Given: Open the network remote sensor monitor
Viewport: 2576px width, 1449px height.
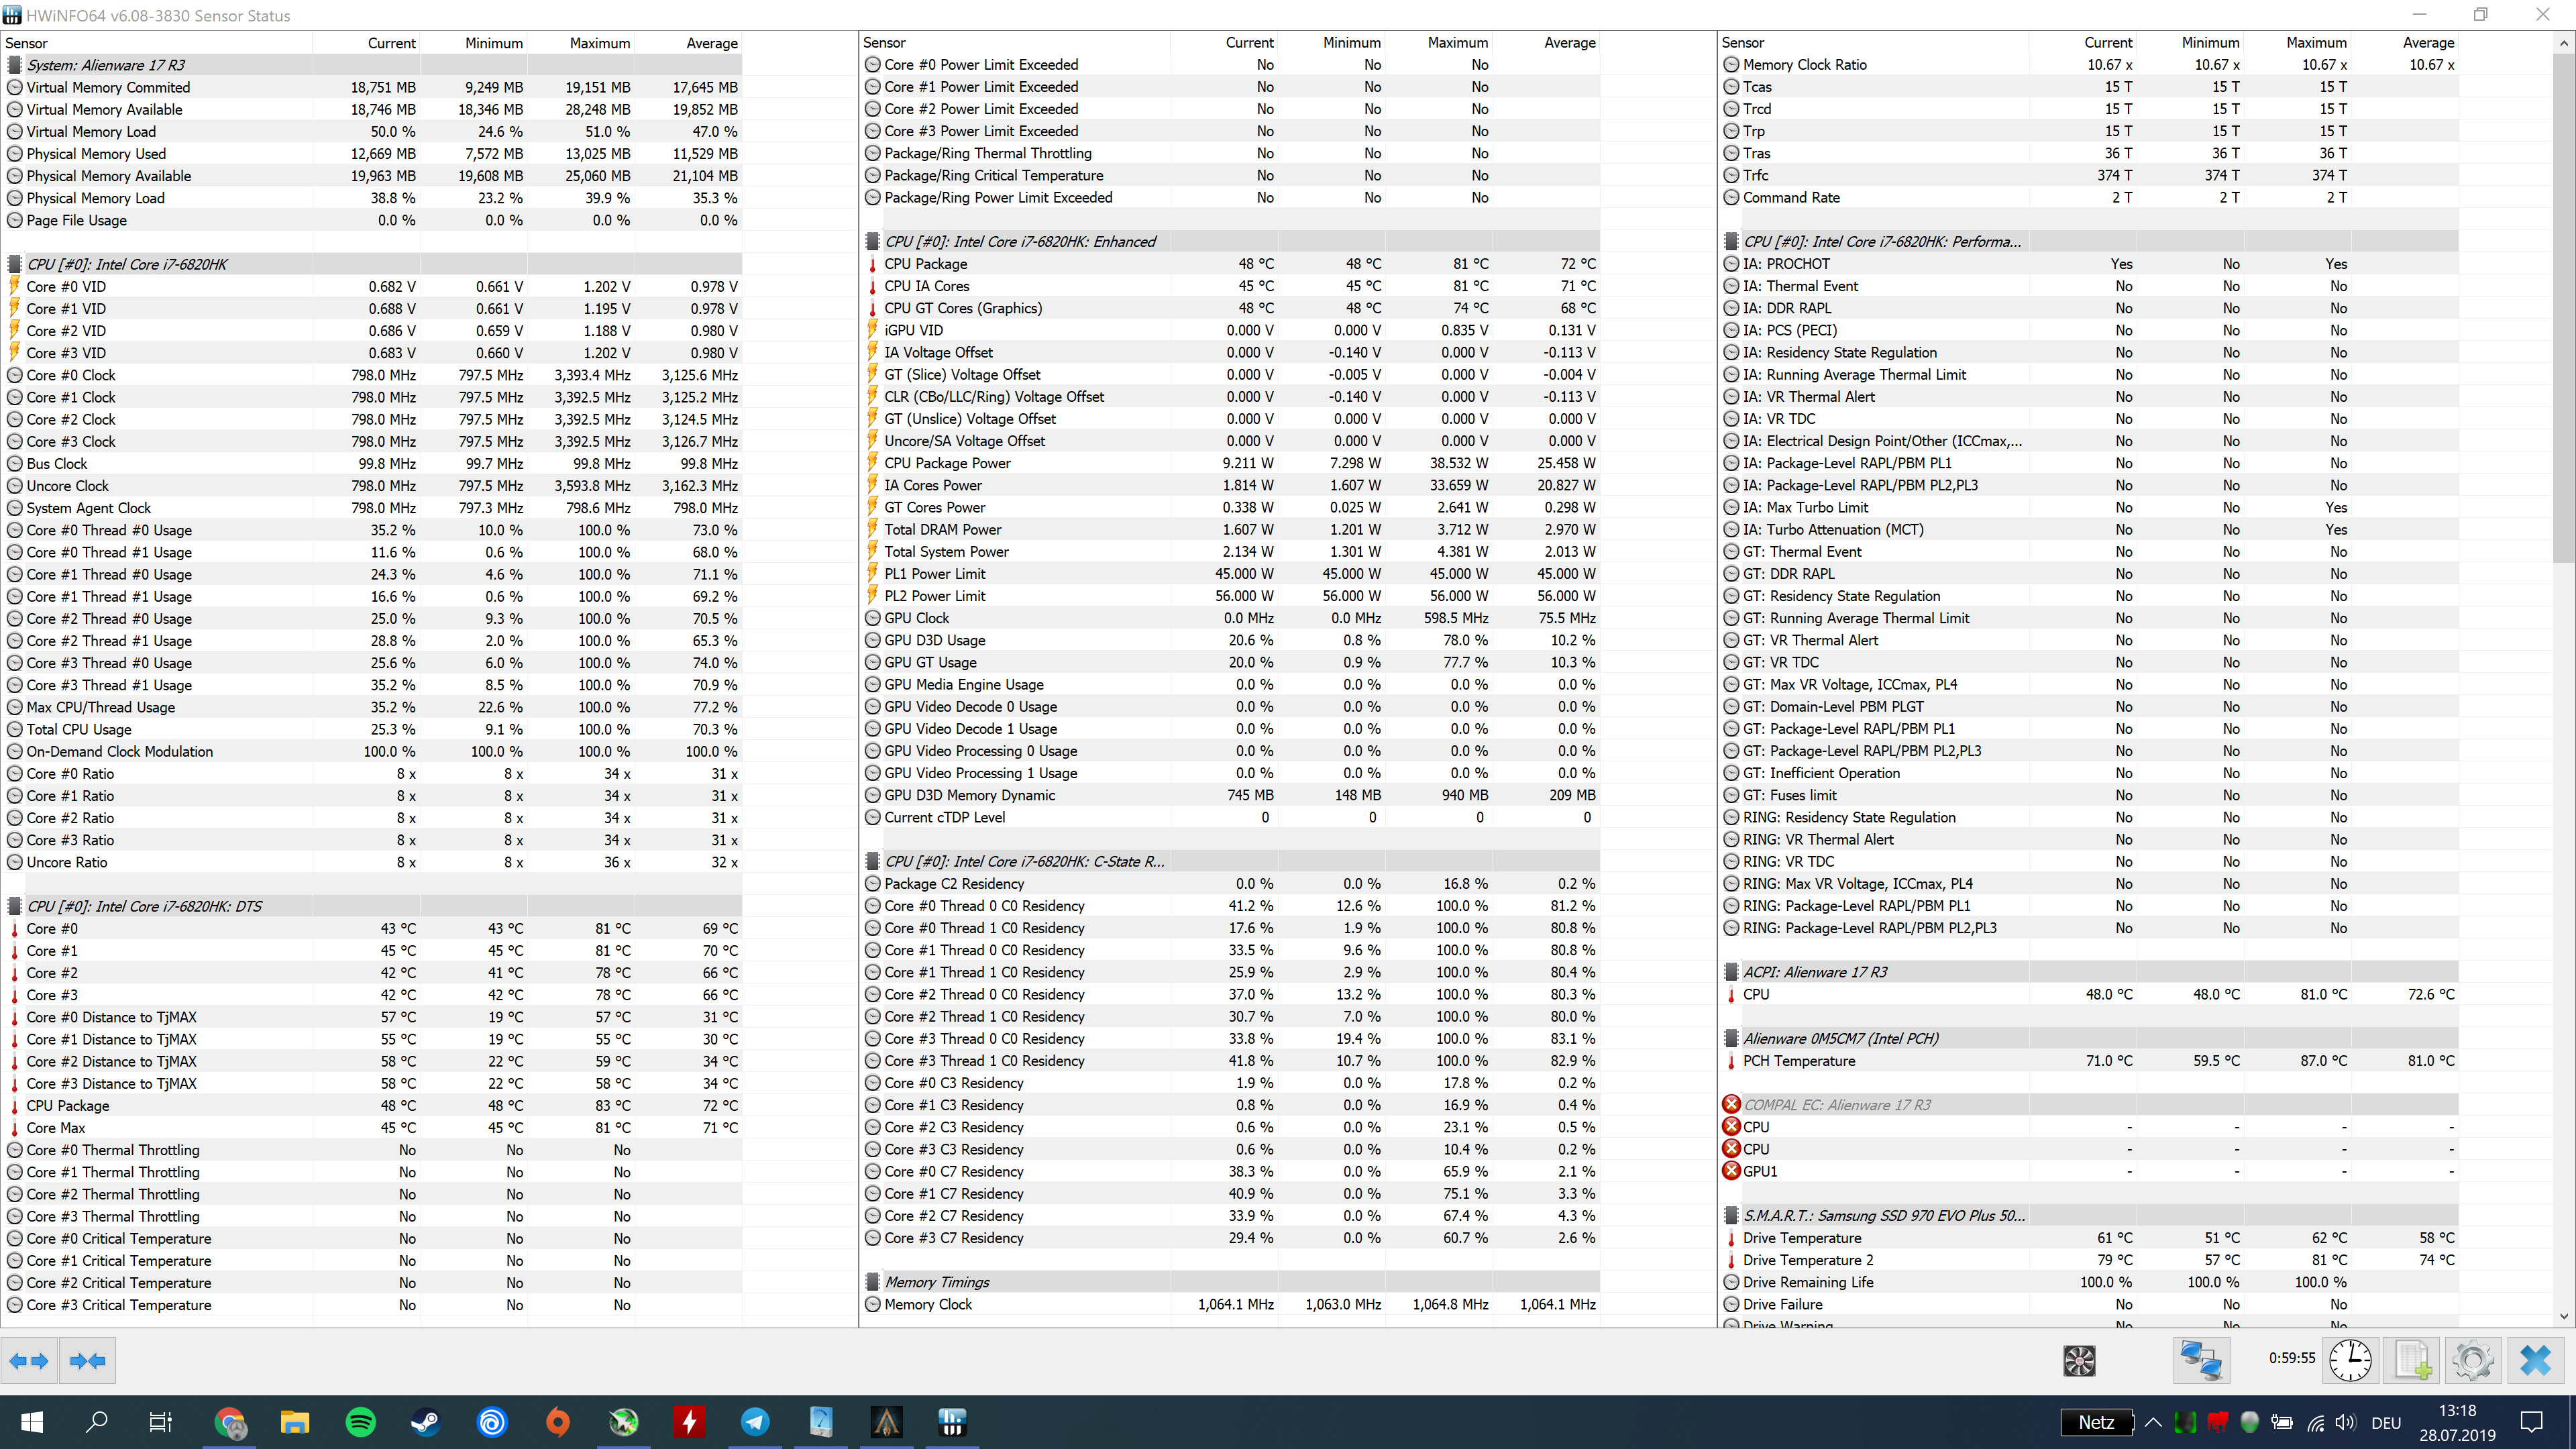Looking at the screenshot, I should coord(2201,1361).
